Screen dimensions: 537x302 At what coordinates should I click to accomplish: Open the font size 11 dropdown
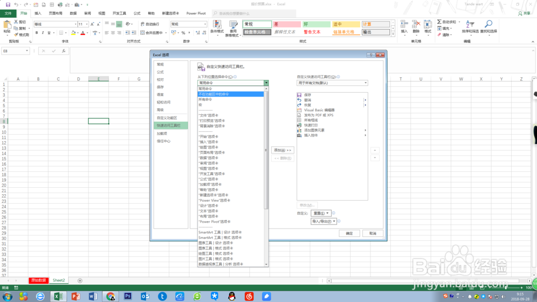pos(86,24)
